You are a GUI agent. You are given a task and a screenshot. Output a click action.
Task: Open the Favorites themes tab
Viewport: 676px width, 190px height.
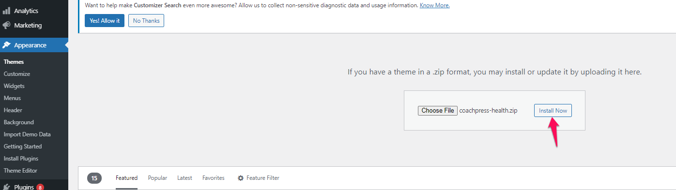[214, 178]
